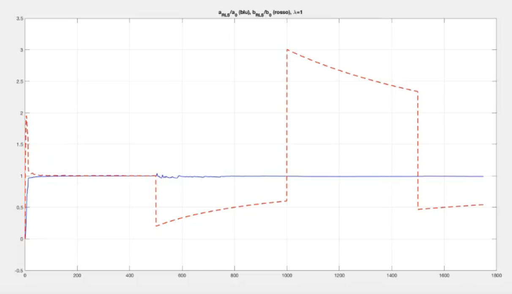This screenshot has height=294, width=512.
Task: Click the red decaying curve near x=1200
Action: 339,70
